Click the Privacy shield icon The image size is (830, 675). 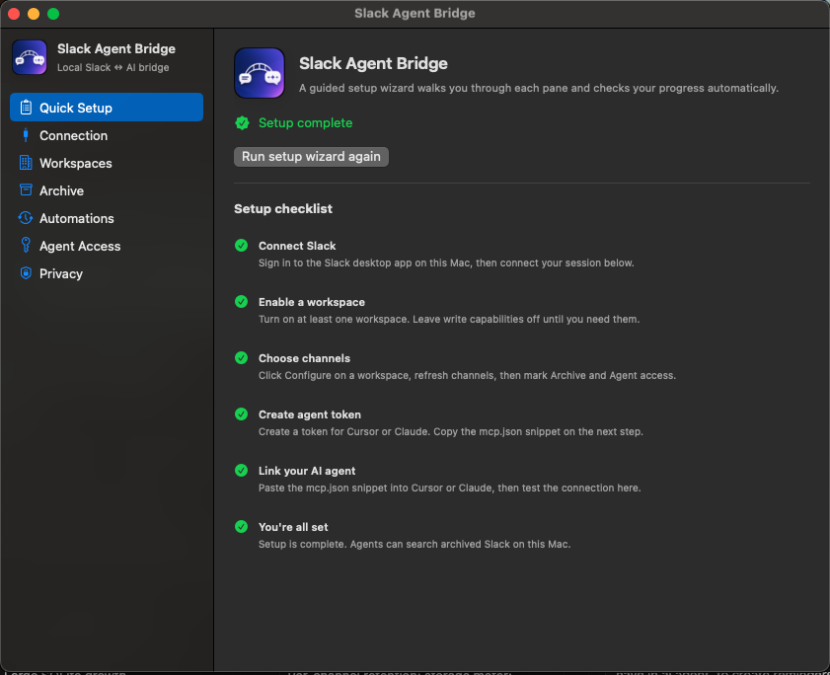(x=26, y=272)
